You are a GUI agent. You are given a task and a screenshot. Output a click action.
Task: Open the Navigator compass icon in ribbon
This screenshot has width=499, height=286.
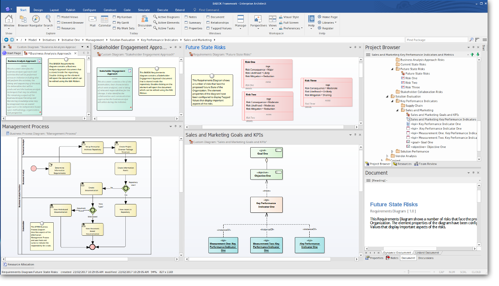pos(36,20)
